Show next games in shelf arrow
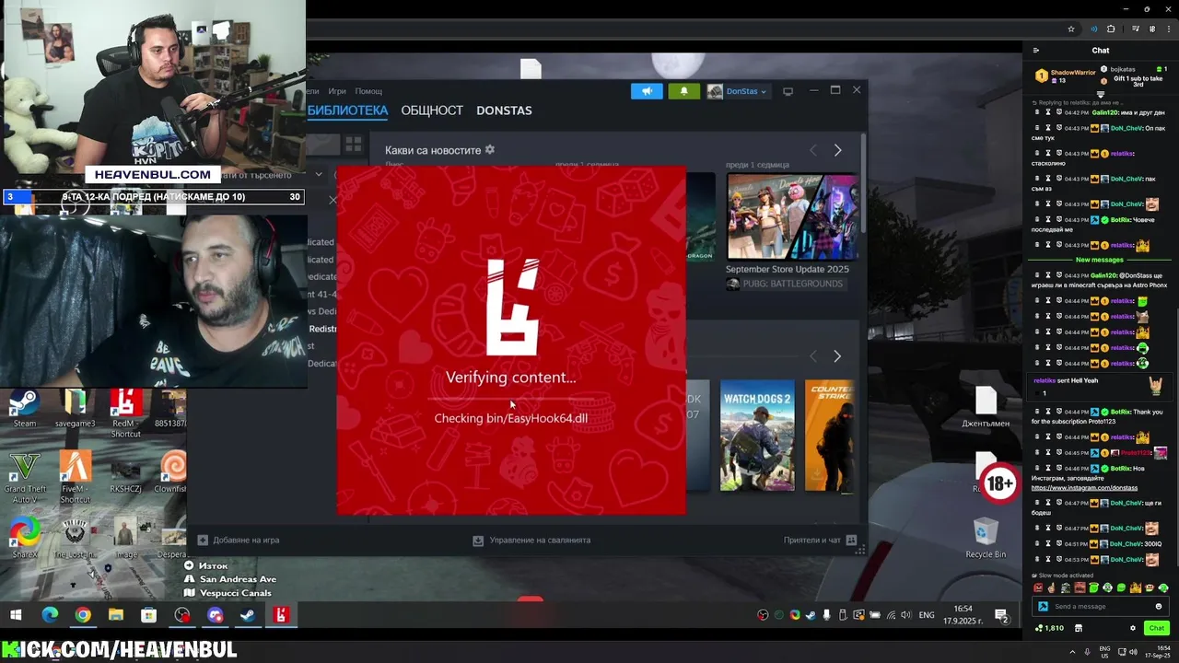This screenshot has width=1179, height=663. click(836, 355)
